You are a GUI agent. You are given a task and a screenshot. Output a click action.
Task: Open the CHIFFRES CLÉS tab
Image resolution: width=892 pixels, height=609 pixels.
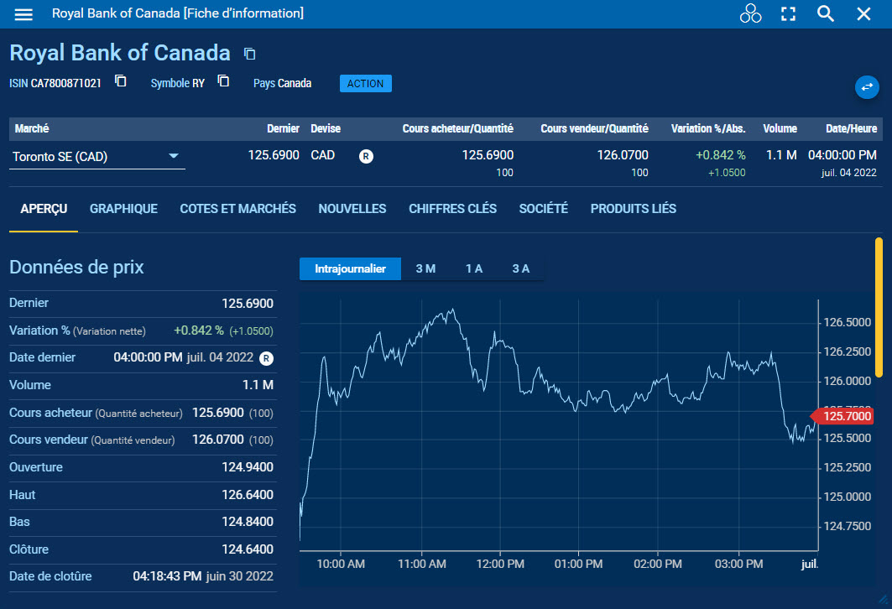[x=452, y=209]
